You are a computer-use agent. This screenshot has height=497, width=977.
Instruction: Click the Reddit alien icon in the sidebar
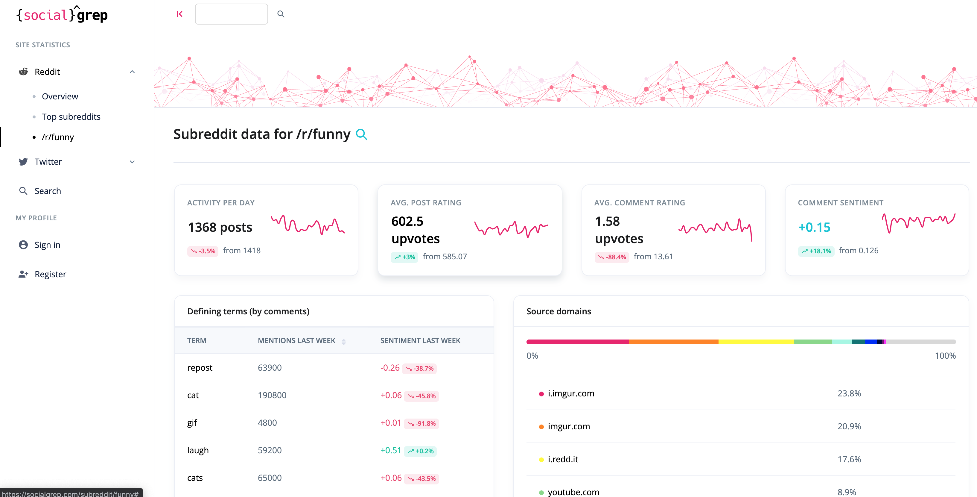[x=23, y=72]
